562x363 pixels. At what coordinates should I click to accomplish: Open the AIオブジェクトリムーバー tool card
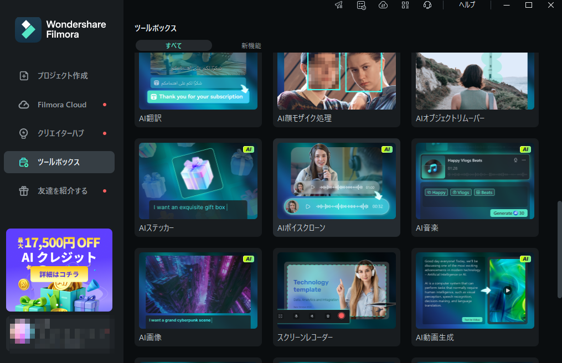[x=475, y=90]
